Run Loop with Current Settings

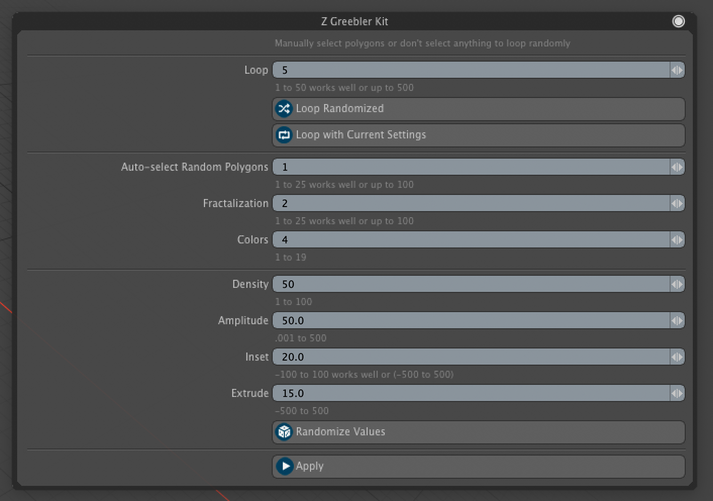479,135
